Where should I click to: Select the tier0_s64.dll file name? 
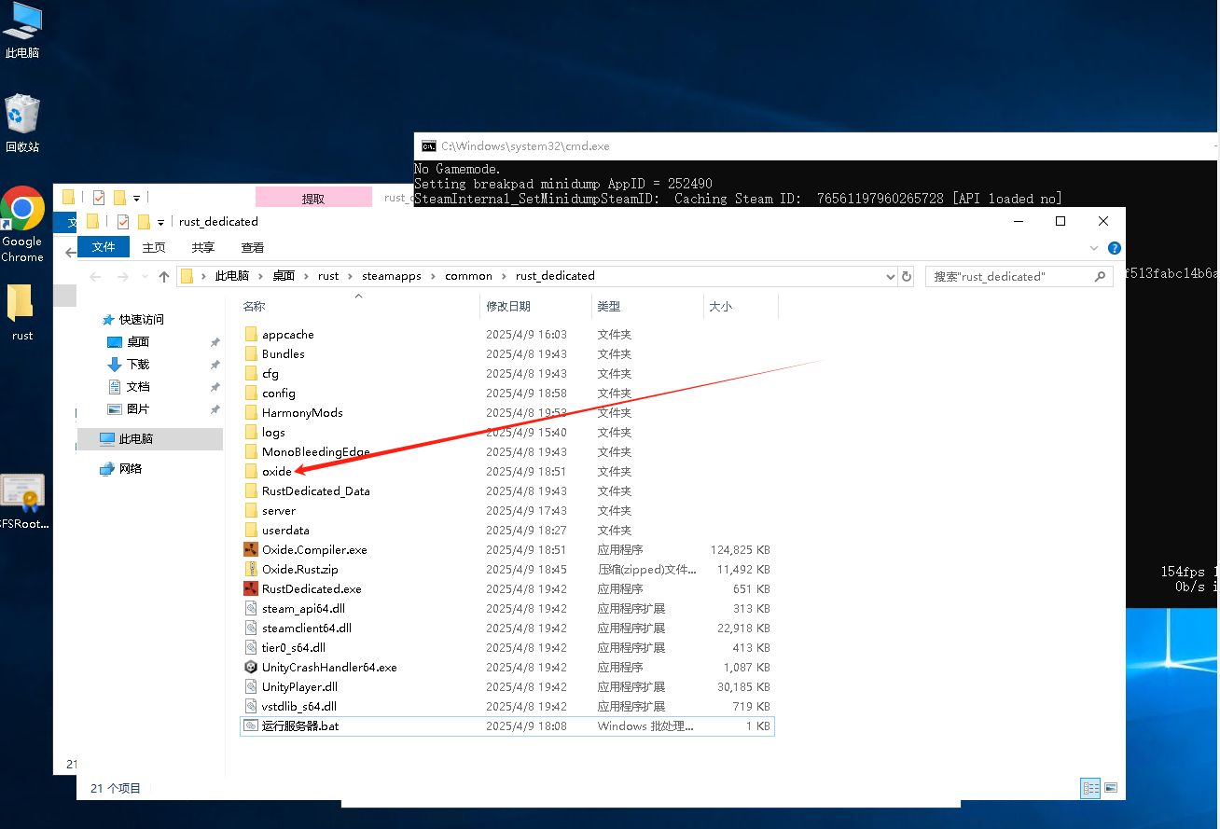[x=294, y=647]
